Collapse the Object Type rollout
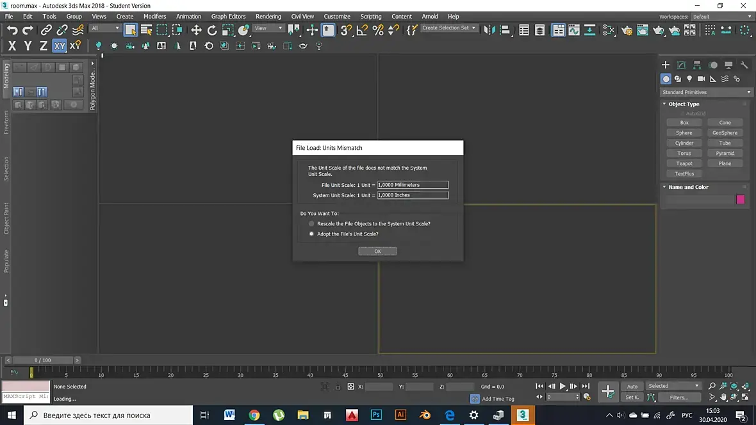Viewport: 756px width, 425px height. tap(684, 104)
